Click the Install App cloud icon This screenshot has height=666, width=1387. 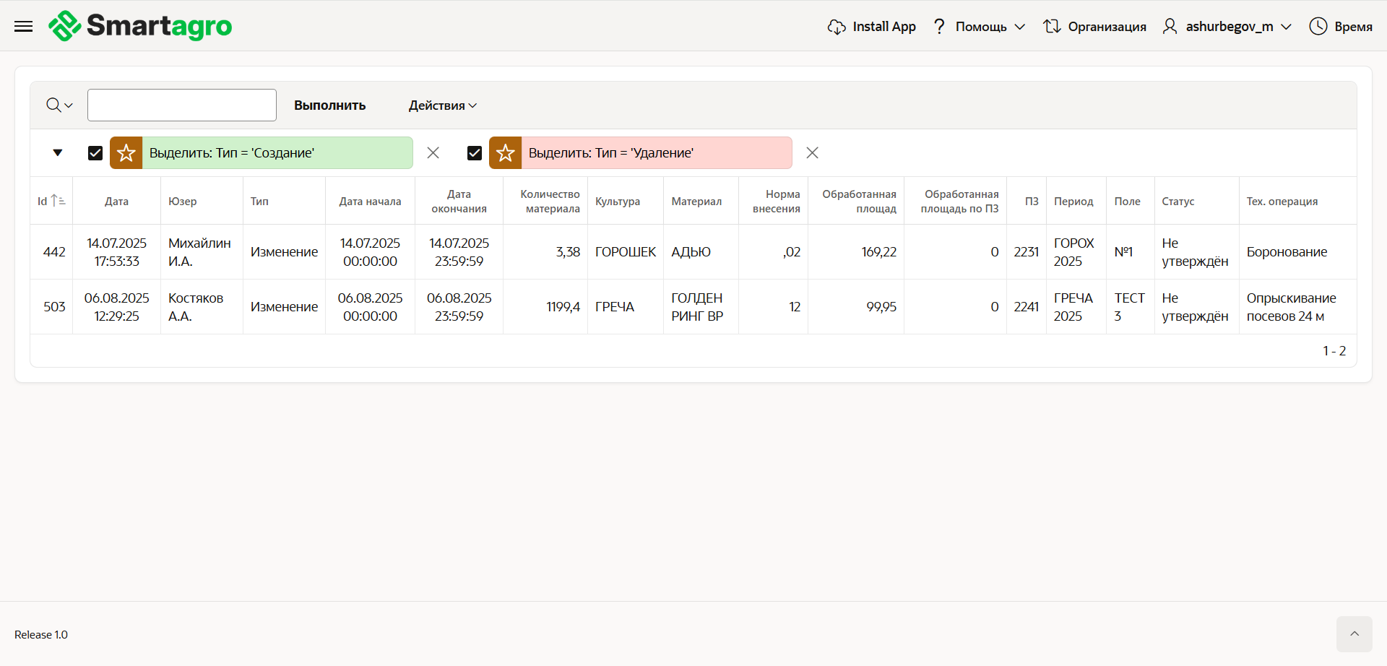coord(837,27)
